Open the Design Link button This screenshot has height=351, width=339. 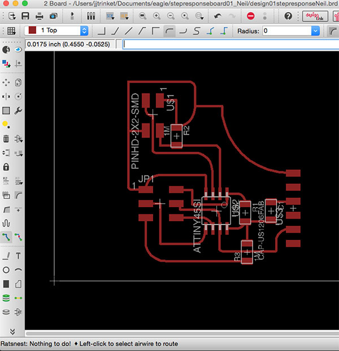pos(315,16)
